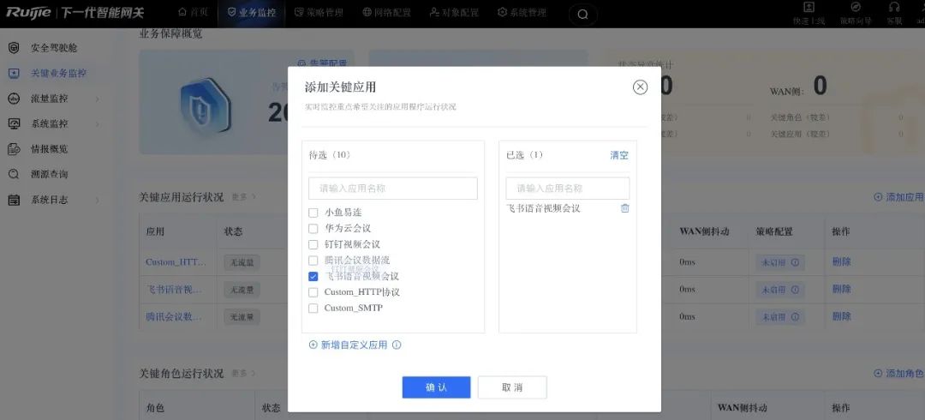Open the 系统管理 top menu

522,12
